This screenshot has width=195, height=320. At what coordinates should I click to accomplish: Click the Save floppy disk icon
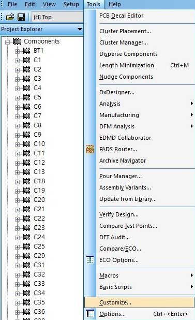[21, 17]
